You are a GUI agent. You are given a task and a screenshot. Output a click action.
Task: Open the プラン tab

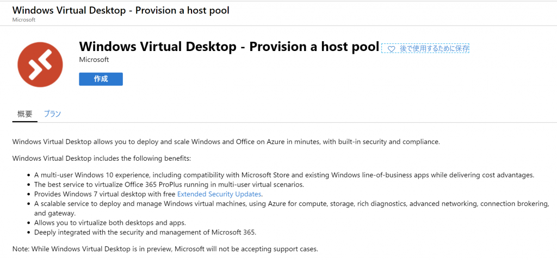point(52,114)
